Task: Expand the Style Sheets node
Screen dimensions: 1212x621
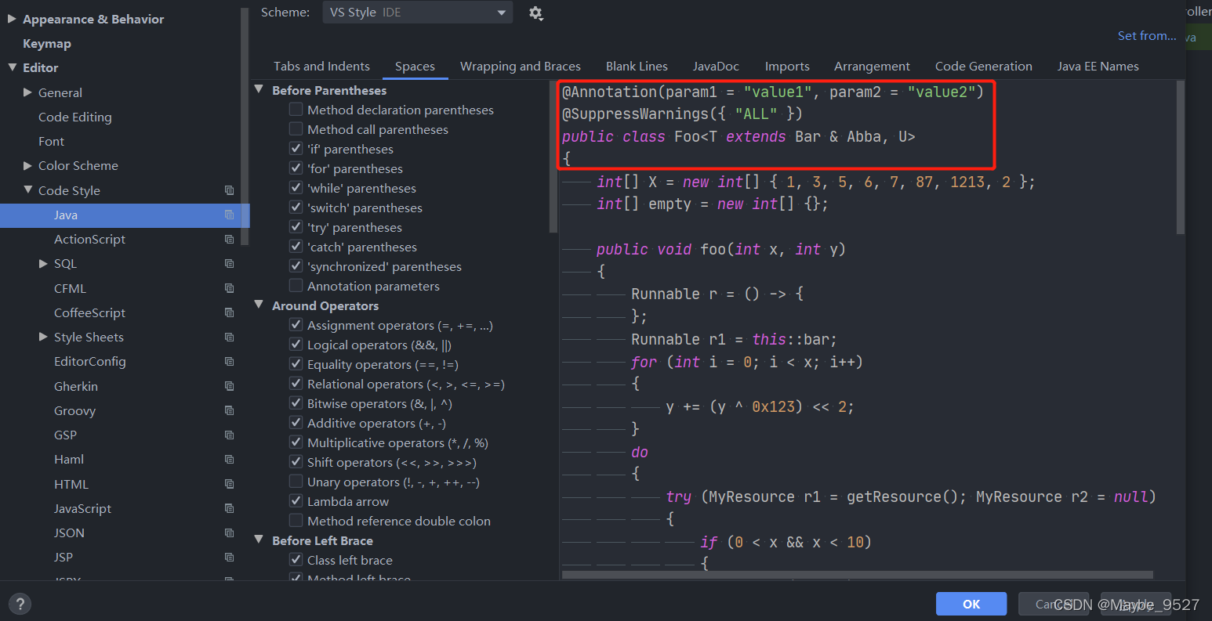Action: (44, 337)
